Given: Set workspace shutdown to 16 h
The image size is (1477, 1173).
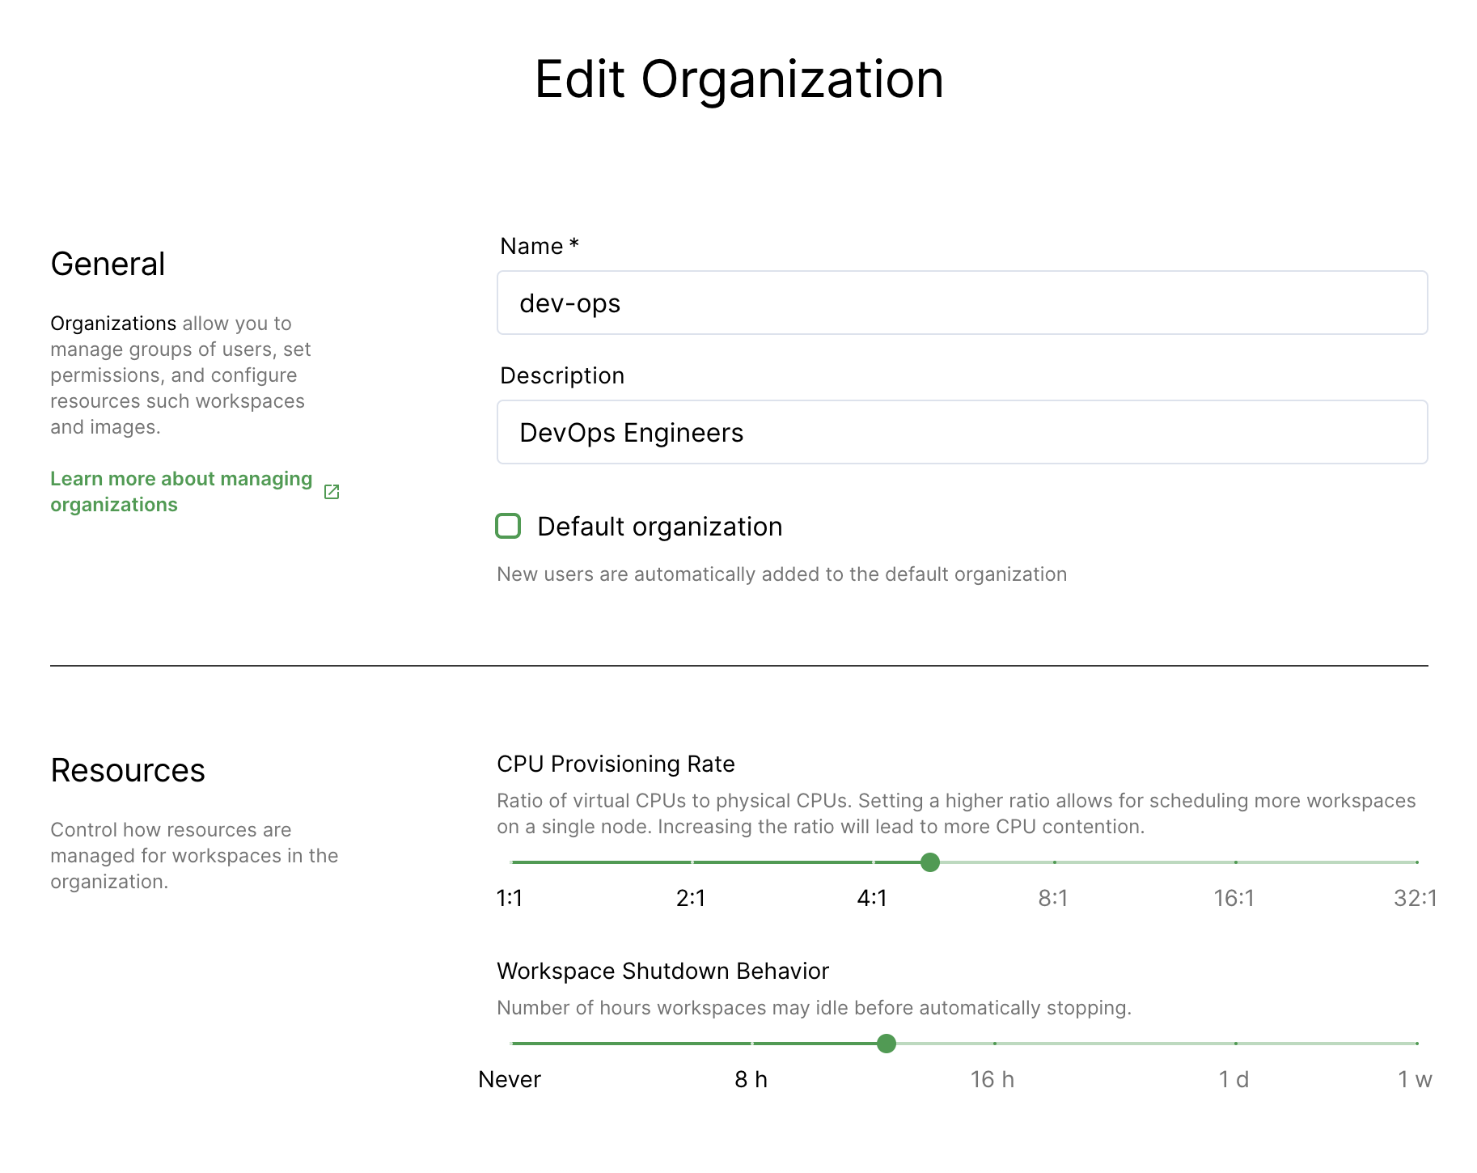Looking at the screenshot, I should [x=994, y=1044].
